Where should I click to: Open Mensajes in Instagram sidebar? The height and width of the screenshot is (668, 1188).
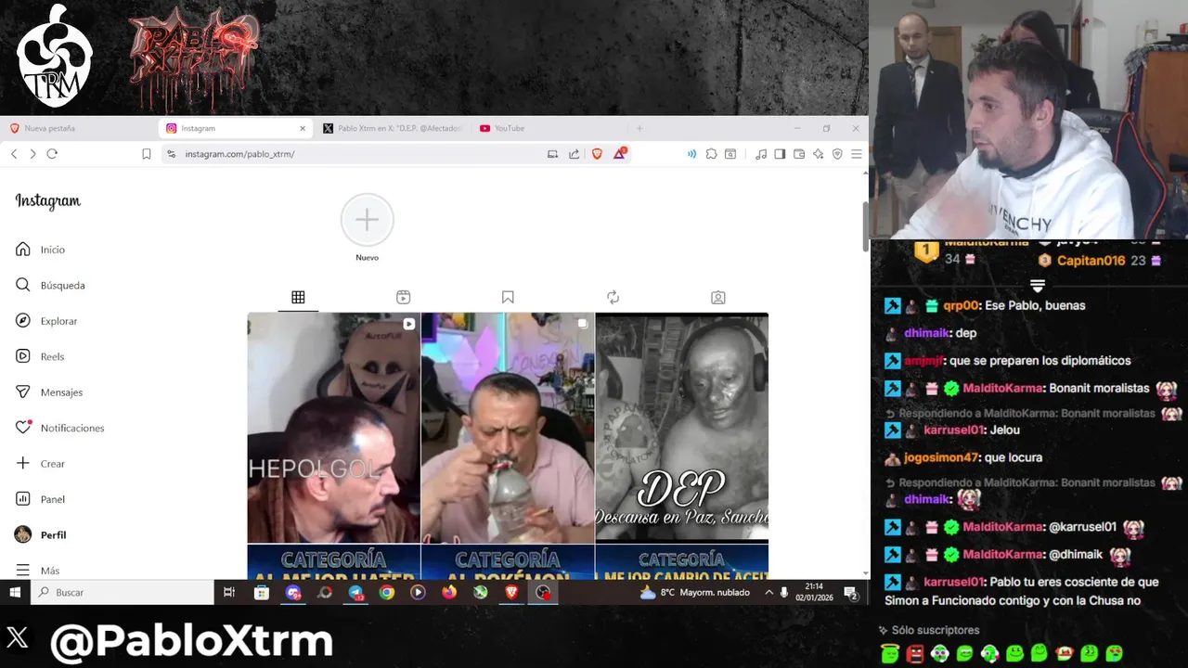click(49, 392)
